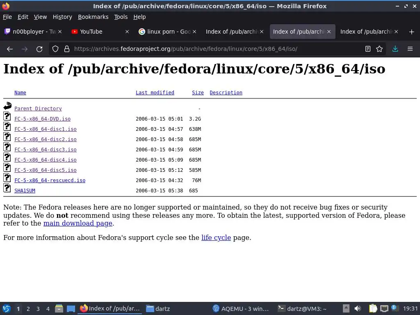Open the taskbar application launcher menu
The height and width of the screenshot is (315, 420).
[x=7, y=308]
